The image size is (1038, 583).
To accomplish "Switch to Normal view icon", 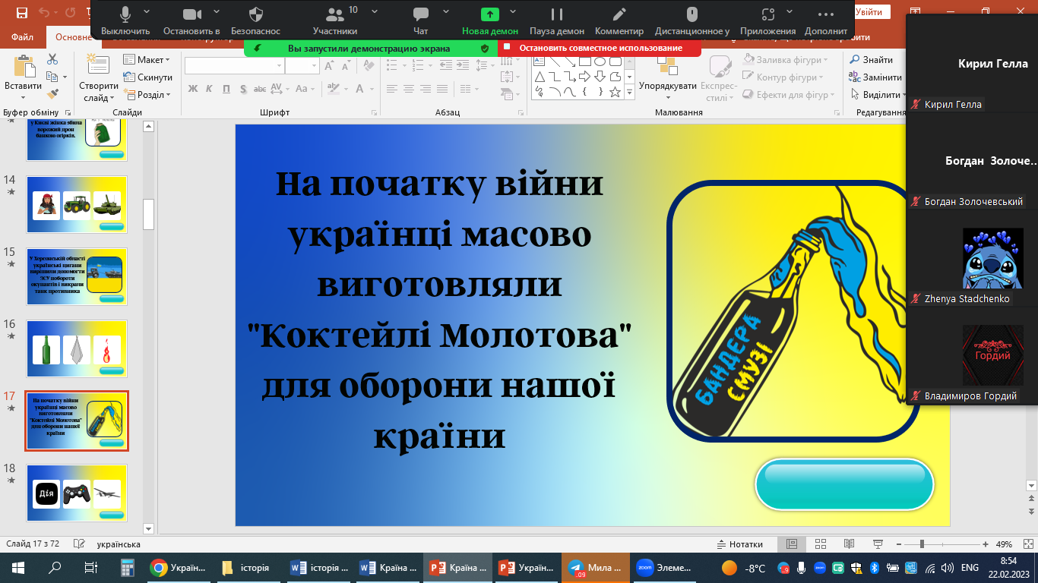I will 792,544.
